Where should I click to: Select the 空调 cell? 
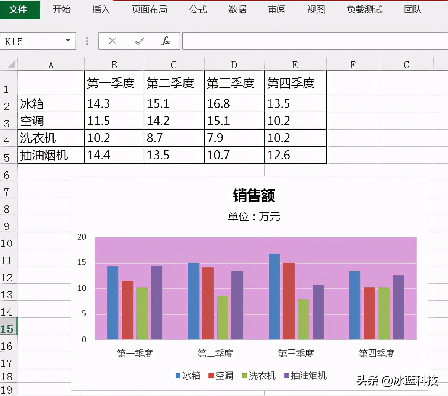[51, 121]
